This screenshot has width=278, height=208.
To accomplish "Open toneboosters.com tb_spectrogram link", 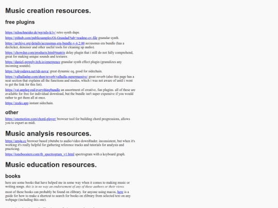I will pyautogui.click(x=40, y=154).
